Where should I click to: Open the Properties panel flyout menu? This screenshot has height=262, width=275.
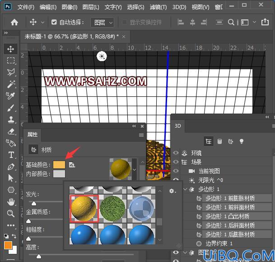click(x=141, y=135)
